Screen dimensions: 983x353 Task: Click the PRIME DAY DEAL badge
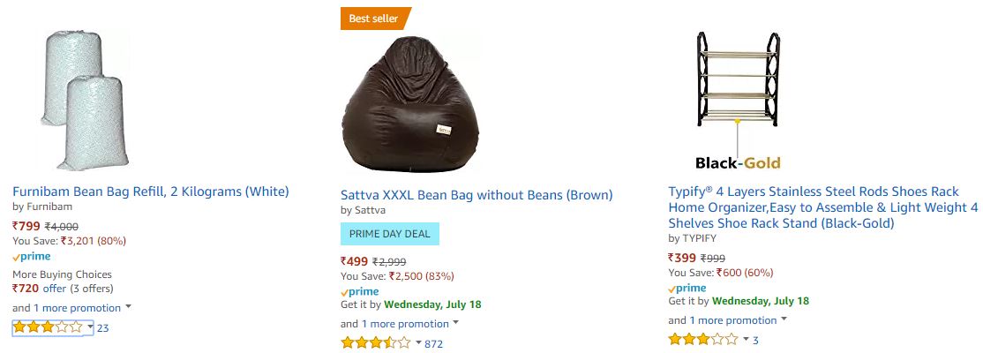point(390,234)
